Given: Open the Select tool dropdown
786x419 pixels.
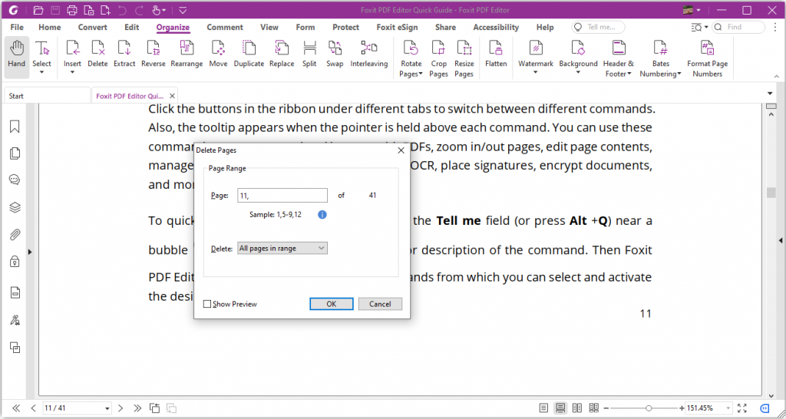Looking at the screenshot, I should click(41, 72).
